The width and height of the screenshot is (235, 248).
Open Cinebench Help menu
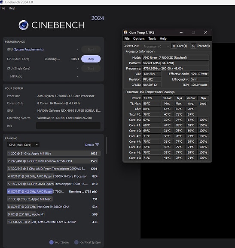(x=12, y=8)
